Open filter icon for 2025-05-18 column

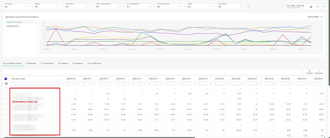[79, 84]
